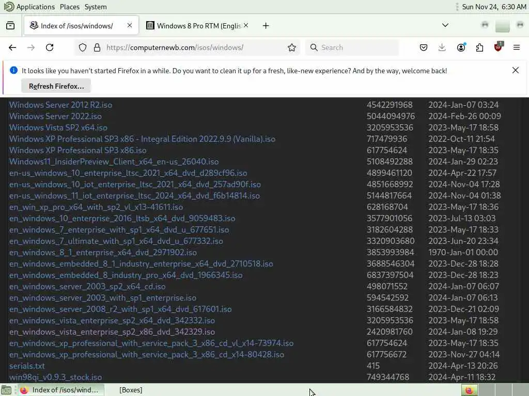Open windows_vista_enterprise_sp2_x64 iso link
The width and height of the screenshot is (529, 396).
click(112, 321)
